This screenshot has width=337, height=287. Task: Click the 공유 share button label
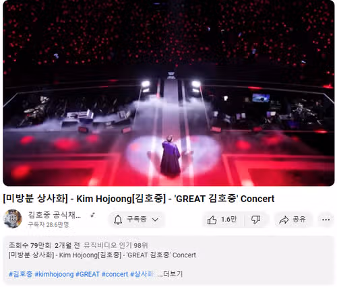299,219
